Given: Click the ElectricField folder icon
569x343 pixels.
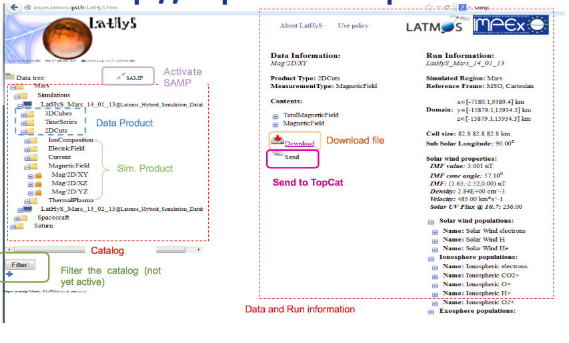Looking at the screenshot, I should (x=34, y=149).
